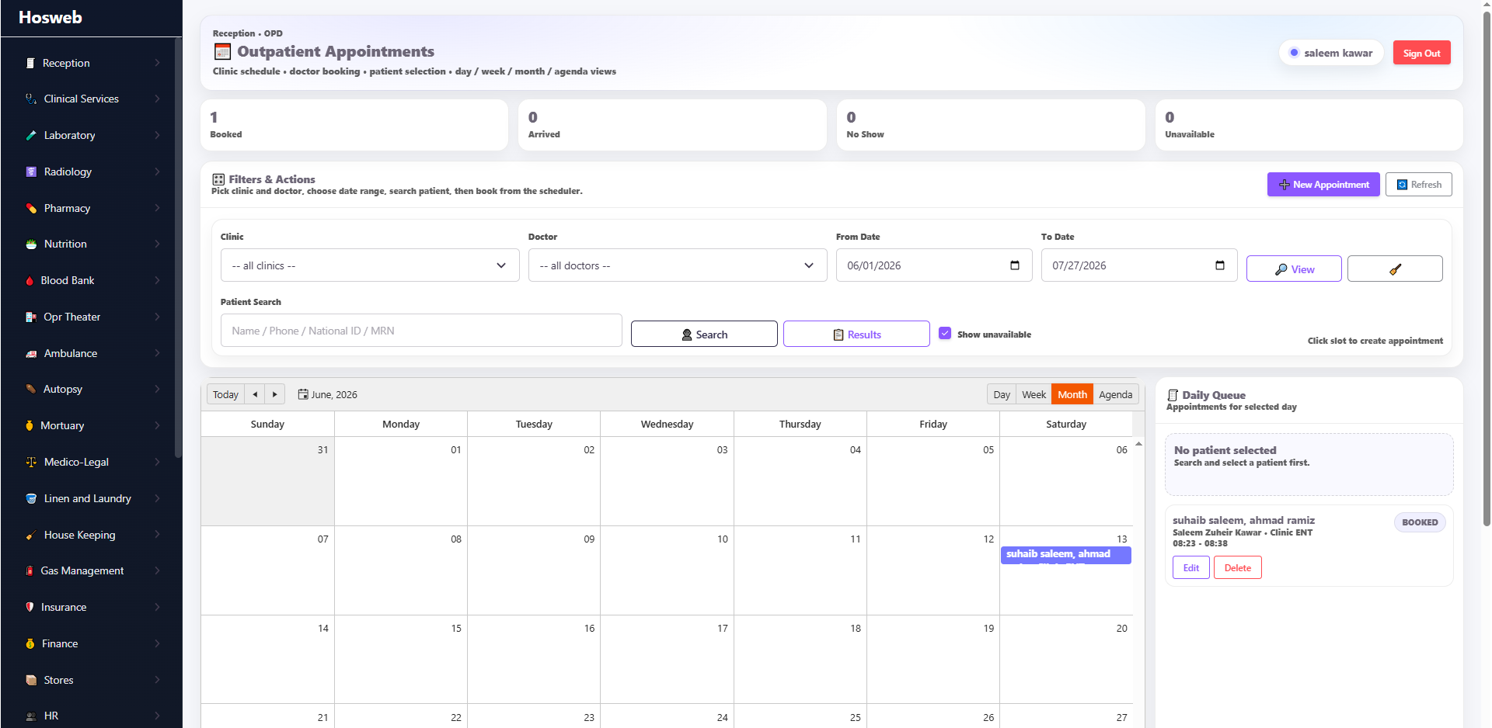Screen dimensions: 1492x728
Task: Click the Finance money bag icon
Action: pyautogui.click(x=30, y=643)
